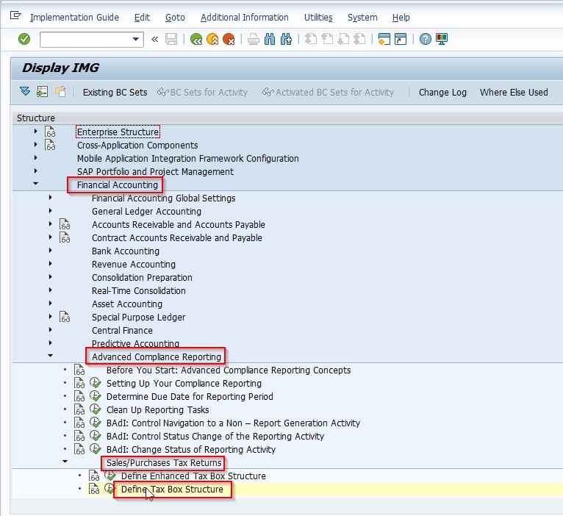
Task: Click the Next Page icon
Action: (x=344, y=39)
